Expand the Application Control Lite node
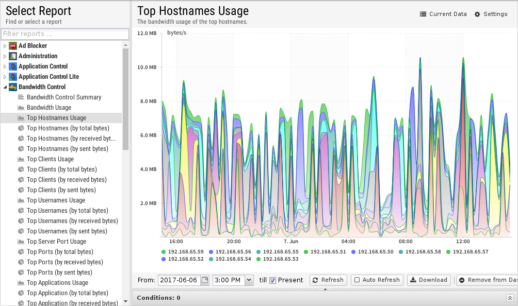This screenshot has height=306, width=518. [5, 77]
